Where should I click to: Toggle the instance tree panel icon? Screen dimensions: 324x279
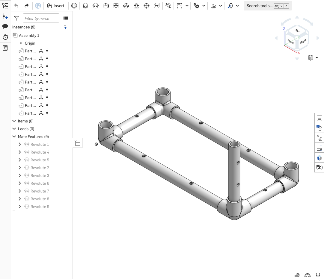5,6
